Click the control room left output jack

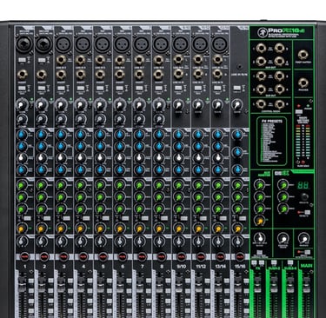click(x=261, y=104)
